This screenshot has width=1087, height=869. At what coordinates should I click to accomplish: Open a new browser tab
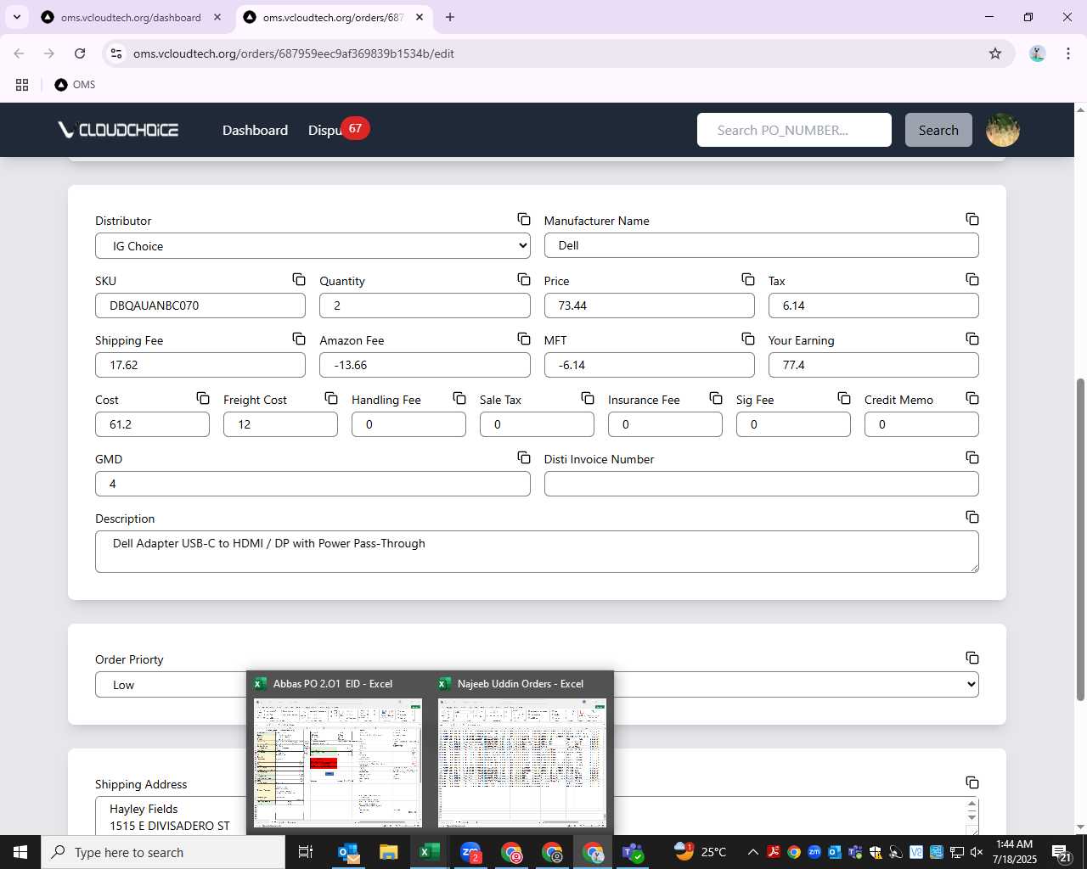(450, 17)
